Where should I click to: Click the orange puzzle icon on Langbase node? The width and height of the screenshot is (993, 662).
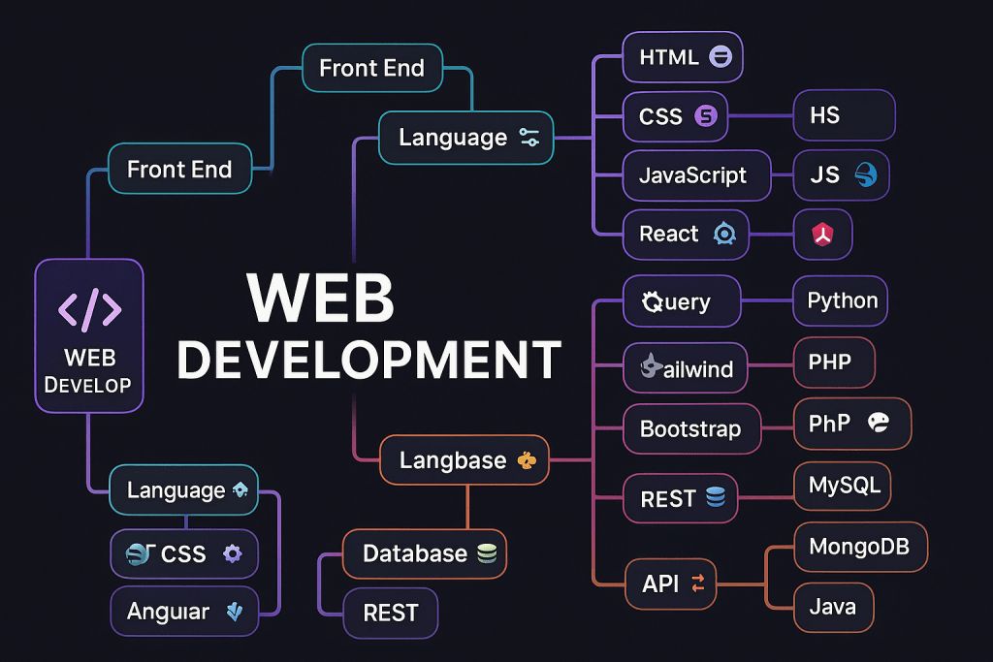coord(525,460)
